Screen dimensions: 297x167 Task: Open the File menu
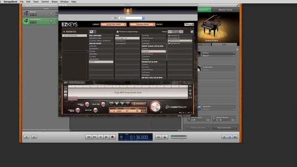tap(22, 1)
